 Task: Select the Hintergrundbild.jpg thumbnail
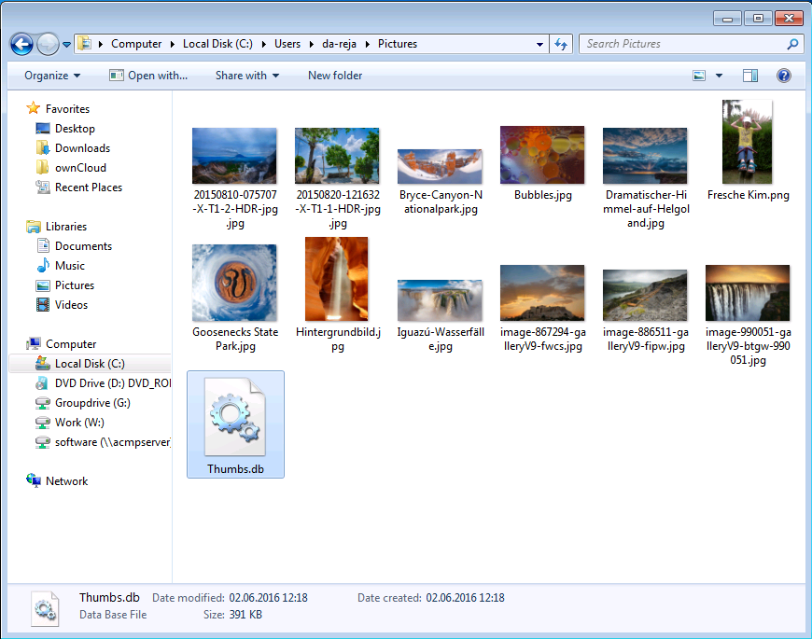coord(337,279)
